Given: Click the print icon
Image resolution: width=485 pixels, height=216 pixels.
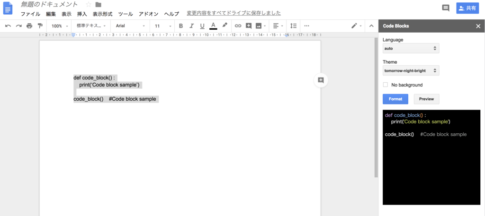Looking at the screenshot, I should 29,26.
